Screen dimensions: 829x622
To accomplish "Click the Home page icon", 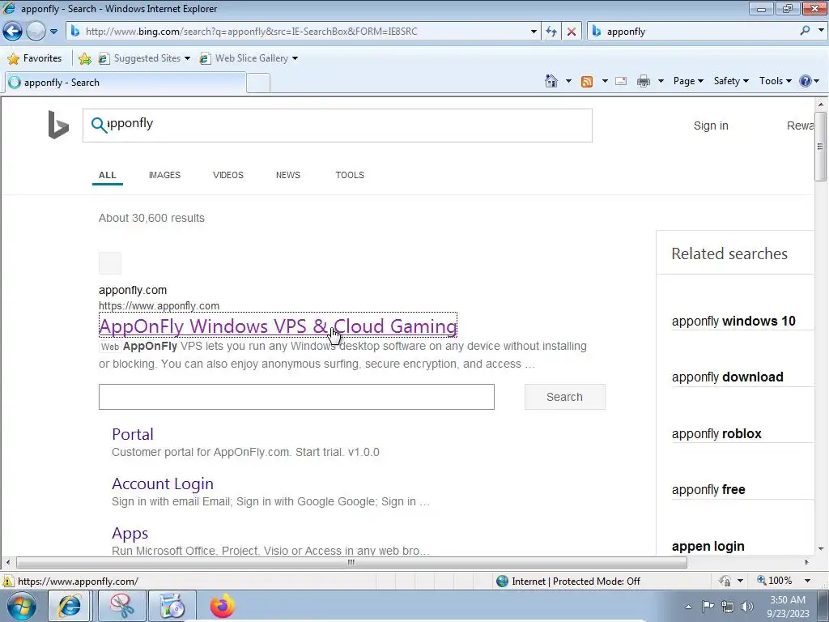I will 551,81.
